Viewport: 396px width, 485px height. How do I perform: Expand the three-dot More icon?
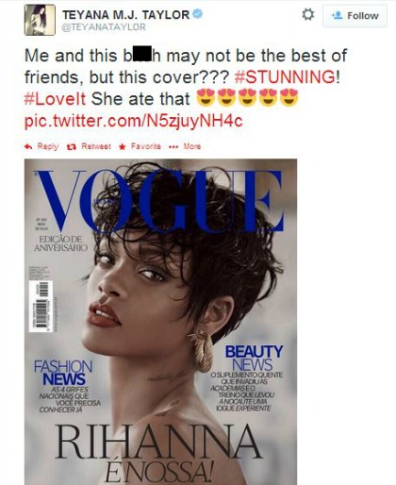pos(173,147)
